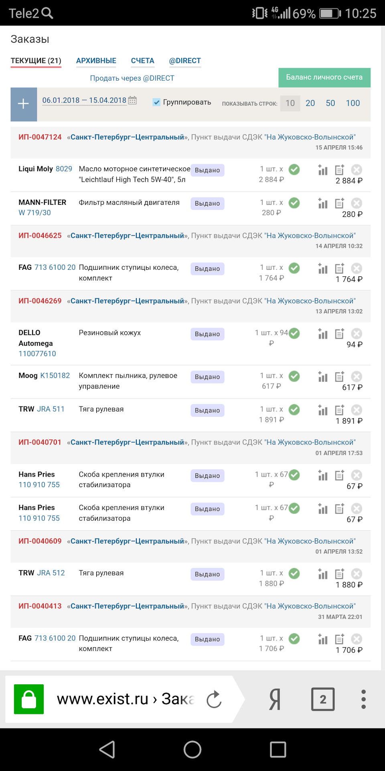The height and width of the screenshot is (771, 385).
Task: Follow the Продать через @DIRECT link
Action: [x=132, y=78]
